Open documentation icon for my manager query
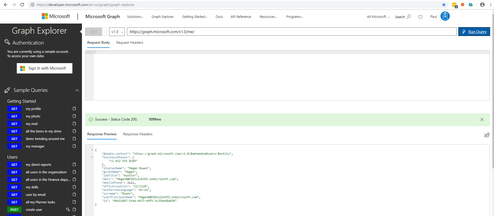The height and width of the screenshot is (216, 494). tap(74, 146)
